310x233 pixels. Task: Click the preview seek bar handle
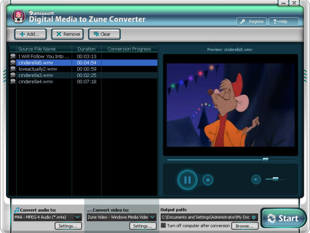coord(265,160)
